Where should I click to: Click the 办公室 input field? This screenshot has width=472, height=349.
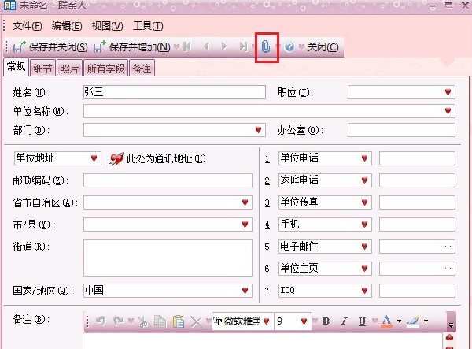(x=401, y=130)
